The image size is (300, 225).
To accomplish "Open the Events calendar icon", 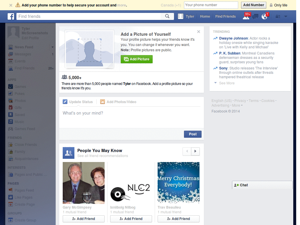I will [11, 61].
